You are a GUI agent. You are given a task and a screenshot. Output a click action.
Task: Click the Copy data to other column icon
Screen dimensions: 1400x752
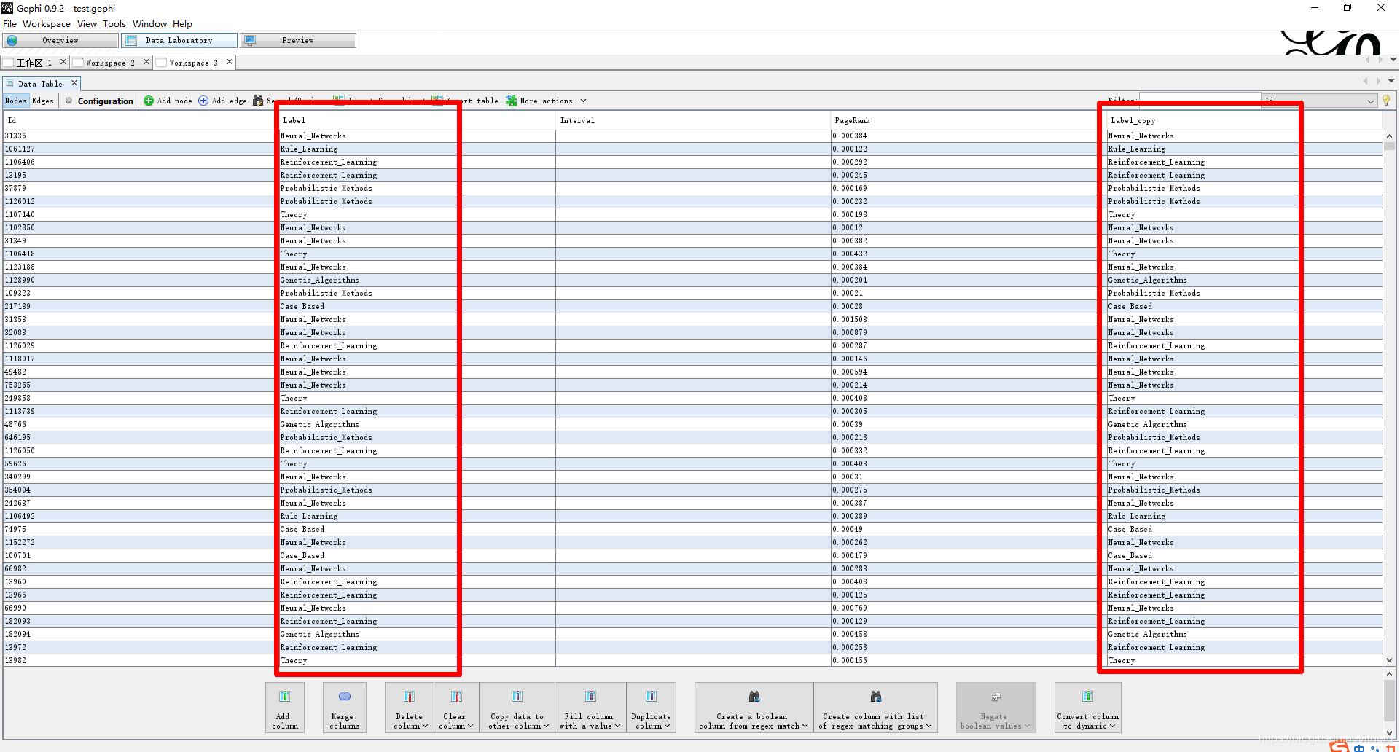pos(517,697)
